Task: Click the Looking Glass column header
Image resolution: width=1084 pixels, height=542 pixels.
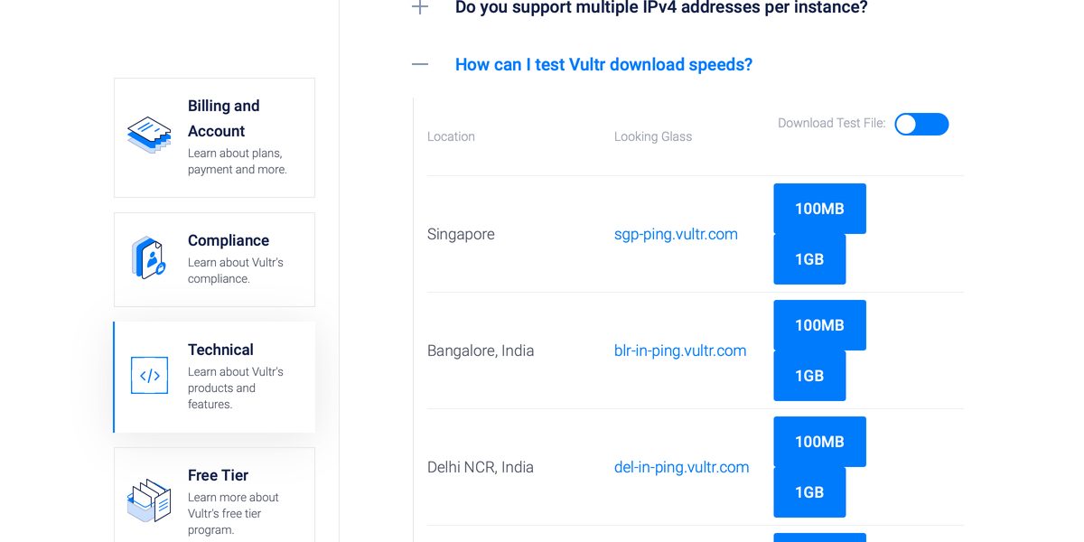Action: pyautogui.click(x=653, y=136)
